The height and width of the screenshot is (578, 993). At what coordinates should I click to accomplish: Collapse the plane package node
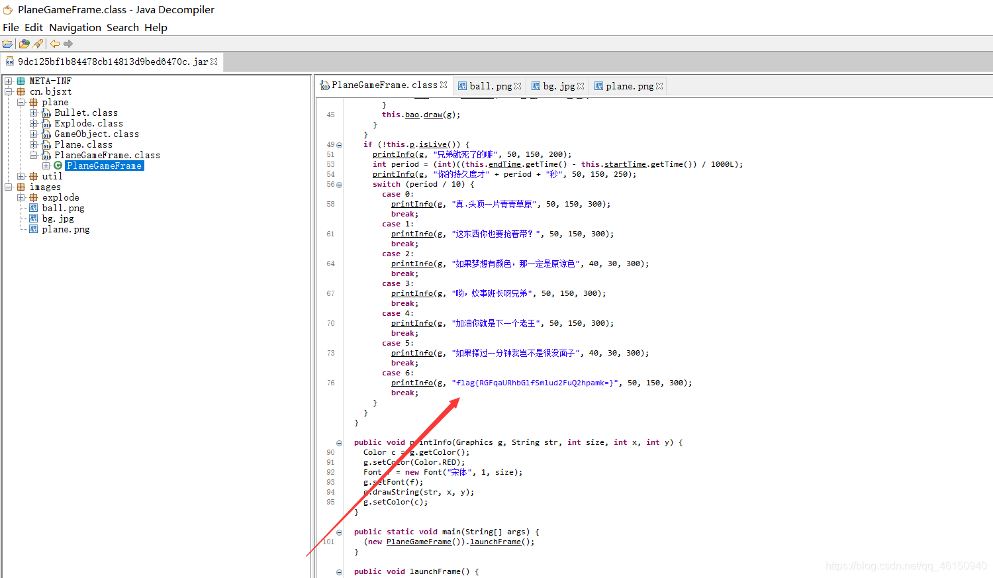tap(21, 102)
